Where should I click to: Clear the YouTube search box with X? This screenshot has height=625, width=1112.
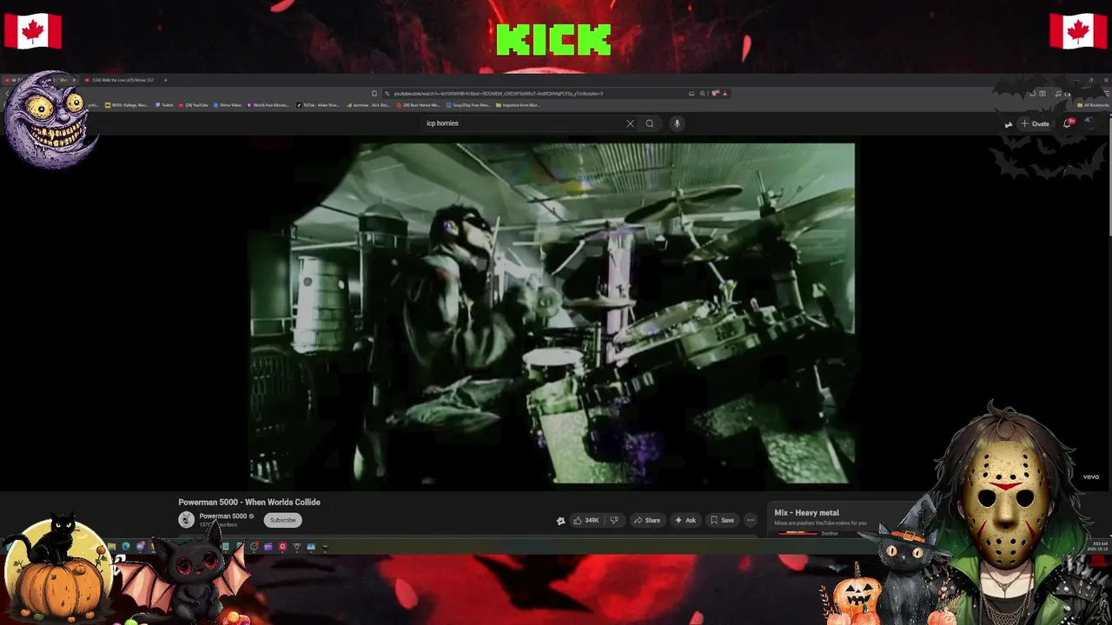coord(630,123)
